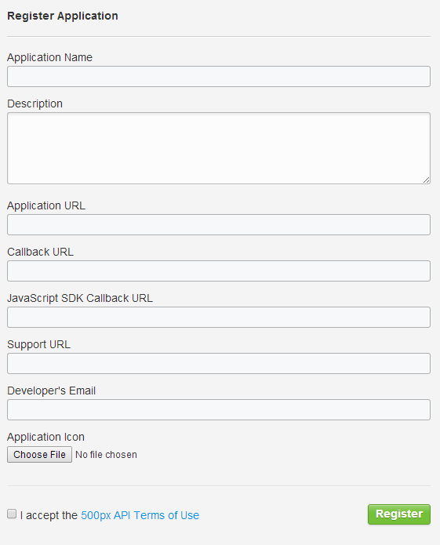Tick the accept Terms of Use checkbox
The width and height of the screenshot is (440, 545).
pos(12,514)
